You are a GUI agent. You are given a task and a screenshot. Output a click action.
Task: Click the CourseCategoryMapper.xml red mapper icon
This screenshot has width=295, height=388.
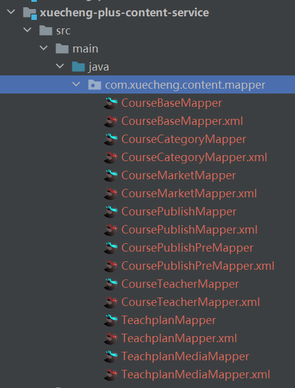[110, 157]
